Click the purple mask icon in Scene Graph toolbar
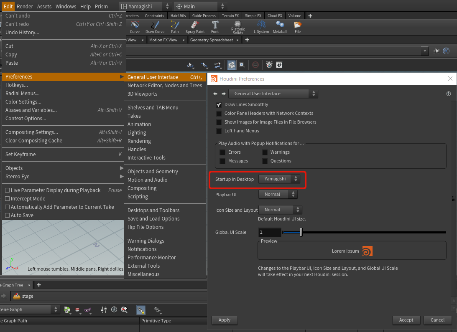The width and height of the screenshot is (457, 332). 87,310
